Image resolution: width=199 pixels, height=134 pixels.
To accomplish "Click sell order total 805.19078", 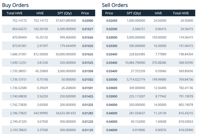I will click(186, 105).
